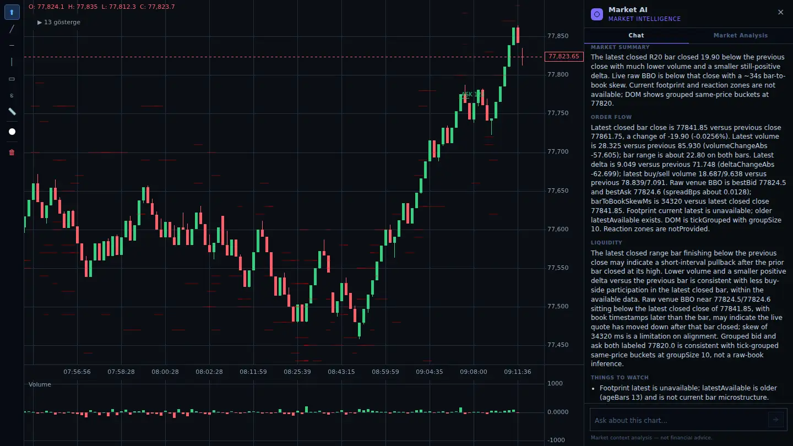Viewport: 793px width, 446px height.
Task: Click the high price value H: 77,835
Action: [x=83, y=7]
